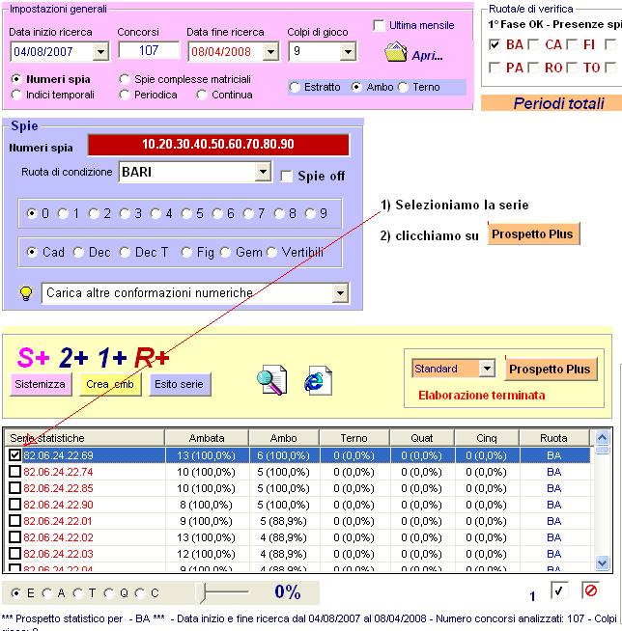Choose Estratto game type
The image size is (622, 631).
click(295, 87)
